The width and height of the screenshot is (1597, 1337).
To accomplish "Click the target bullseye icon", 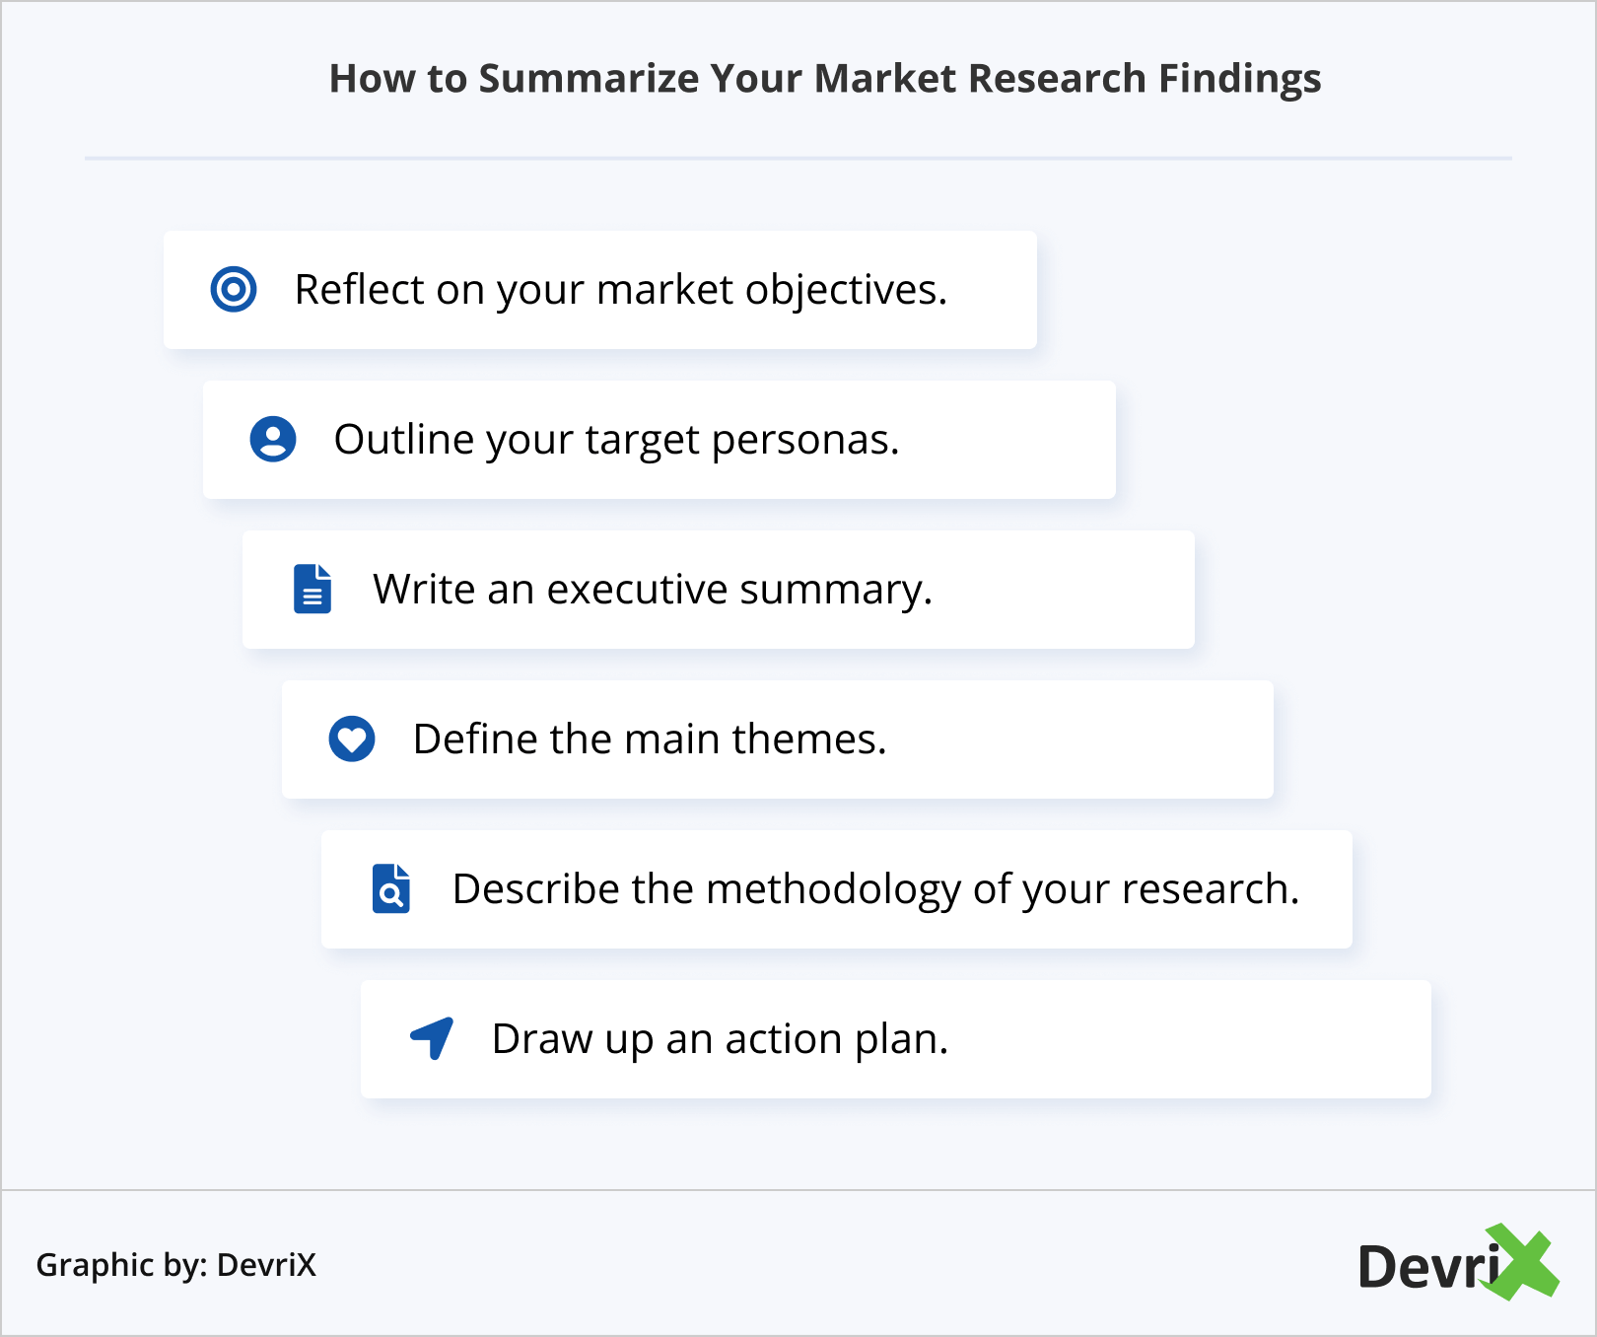I will (234, 290).
